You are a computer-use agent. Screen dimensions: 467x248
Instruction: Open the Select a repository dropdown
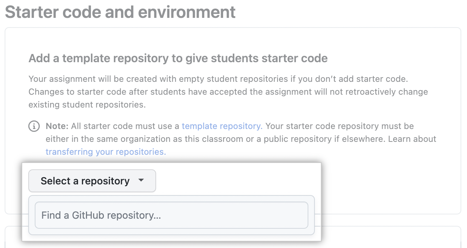click(92, 181)
